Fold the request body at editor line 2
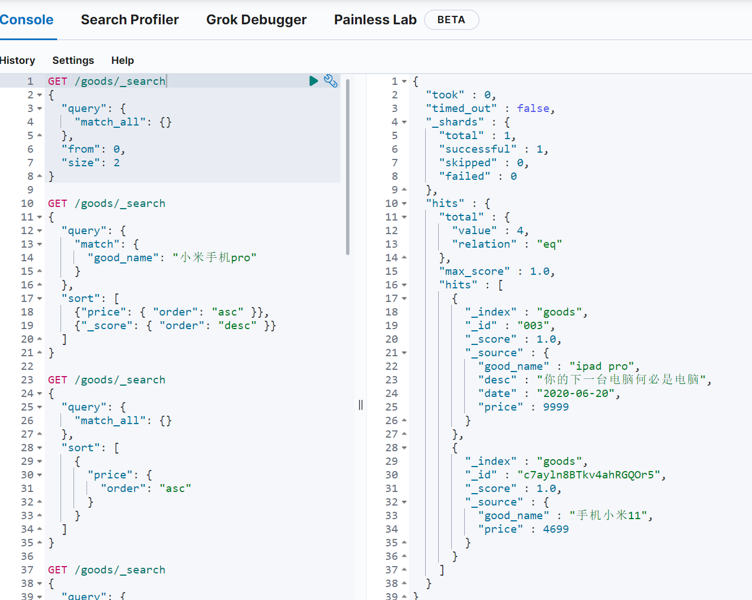Image resolution: width=752 pixels, height=600 pixels. (40, 95)
